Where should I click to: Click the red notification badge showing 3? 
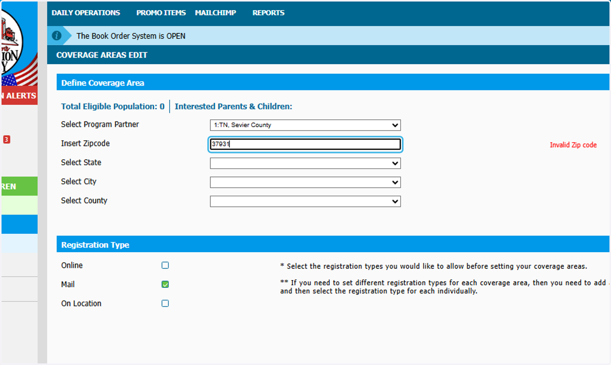coord(7,139)
